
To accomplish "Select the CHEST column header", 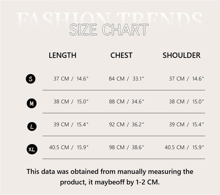I will (x=121, y=55).
